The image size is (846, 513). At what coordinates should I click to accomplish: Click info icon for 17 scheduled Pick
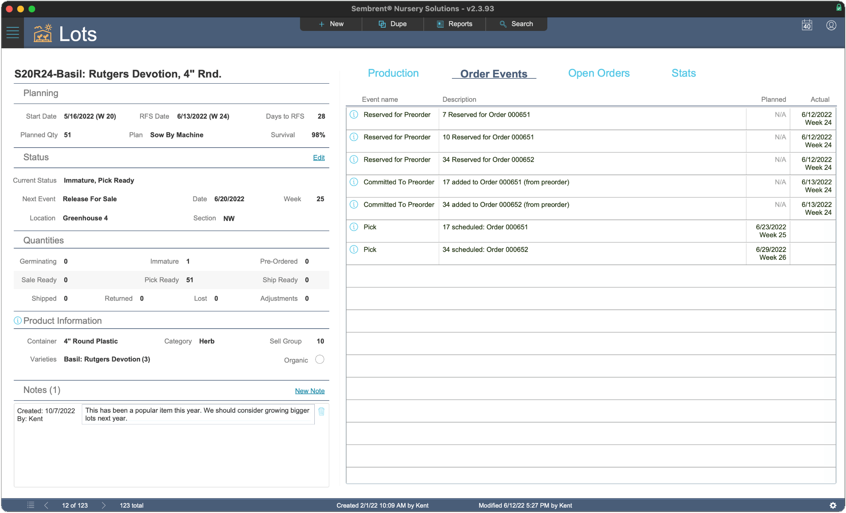tap(354, 227)
